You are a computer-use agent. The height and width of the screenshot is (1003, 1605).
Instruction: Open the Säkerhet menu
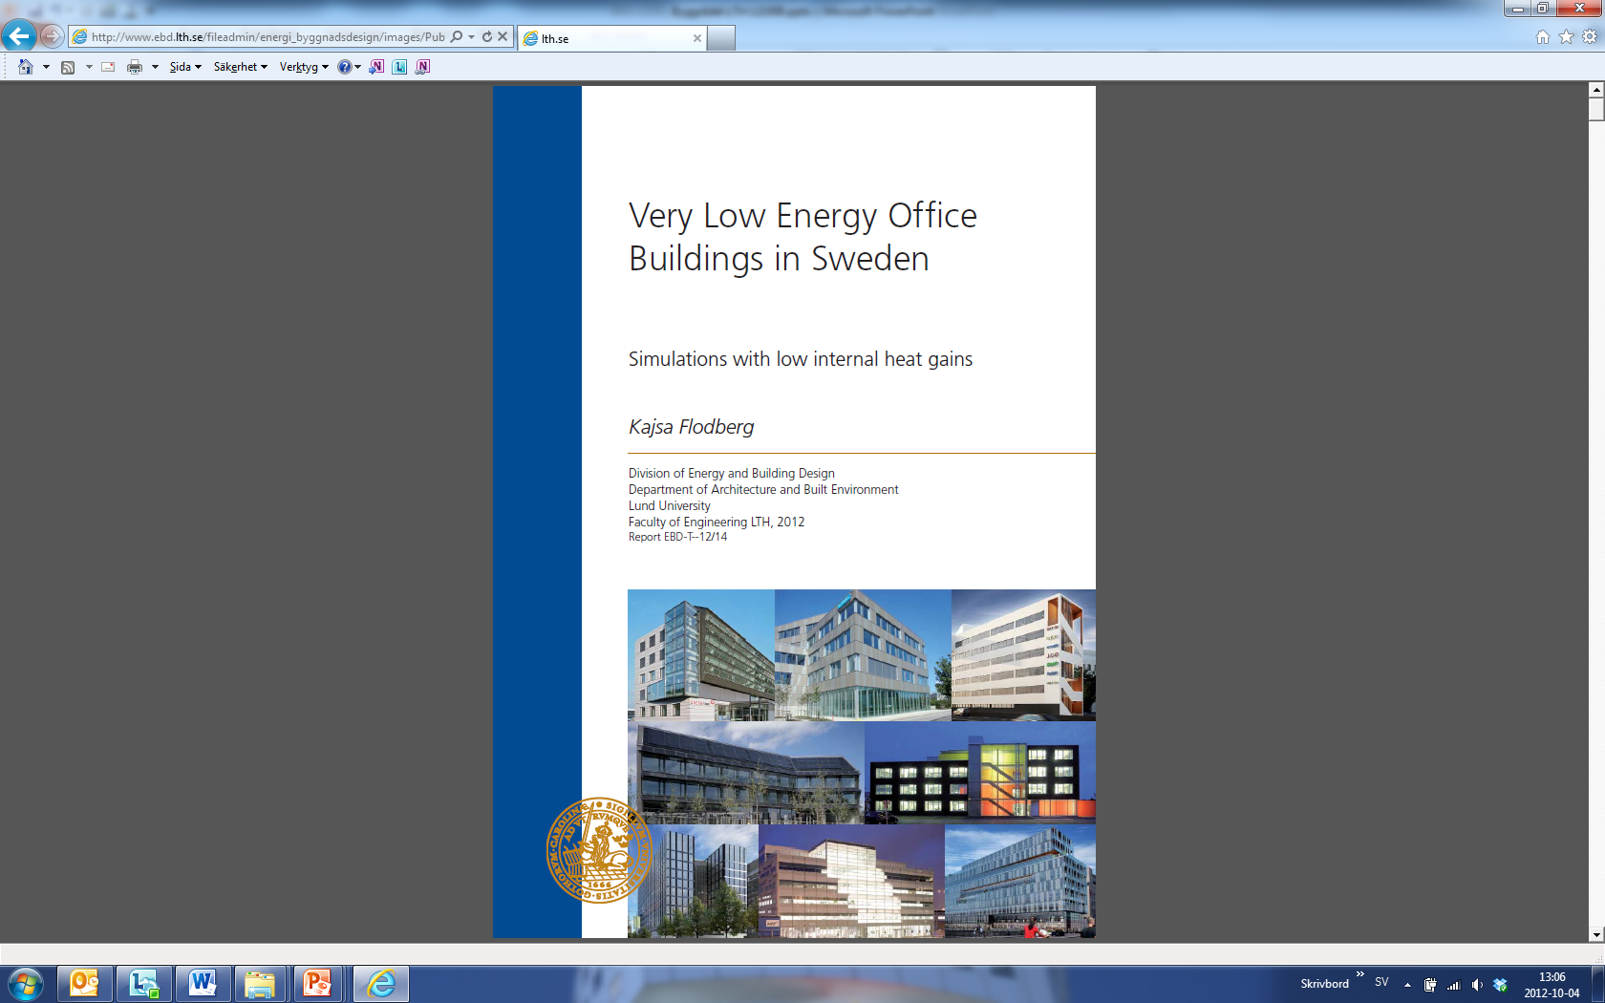[x=240, y=67]
